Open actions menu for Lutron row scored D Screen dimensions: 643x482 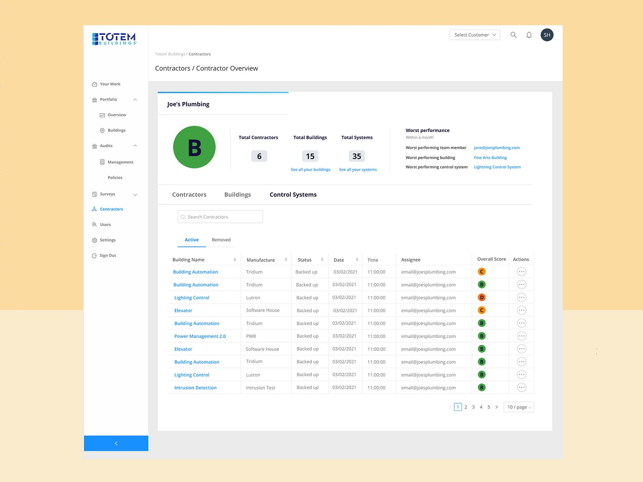(x=522, y=297)
